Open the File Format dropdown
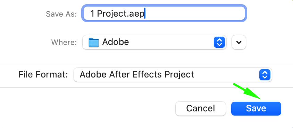Image resolution: width=293 pixels, height=128 pixels. click(173, 75)
